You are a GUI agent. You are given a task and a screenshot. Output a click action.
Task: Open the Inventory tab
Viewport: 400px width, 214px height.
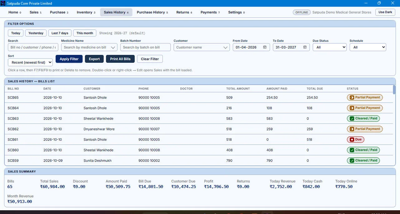click(x=86, y=12)
